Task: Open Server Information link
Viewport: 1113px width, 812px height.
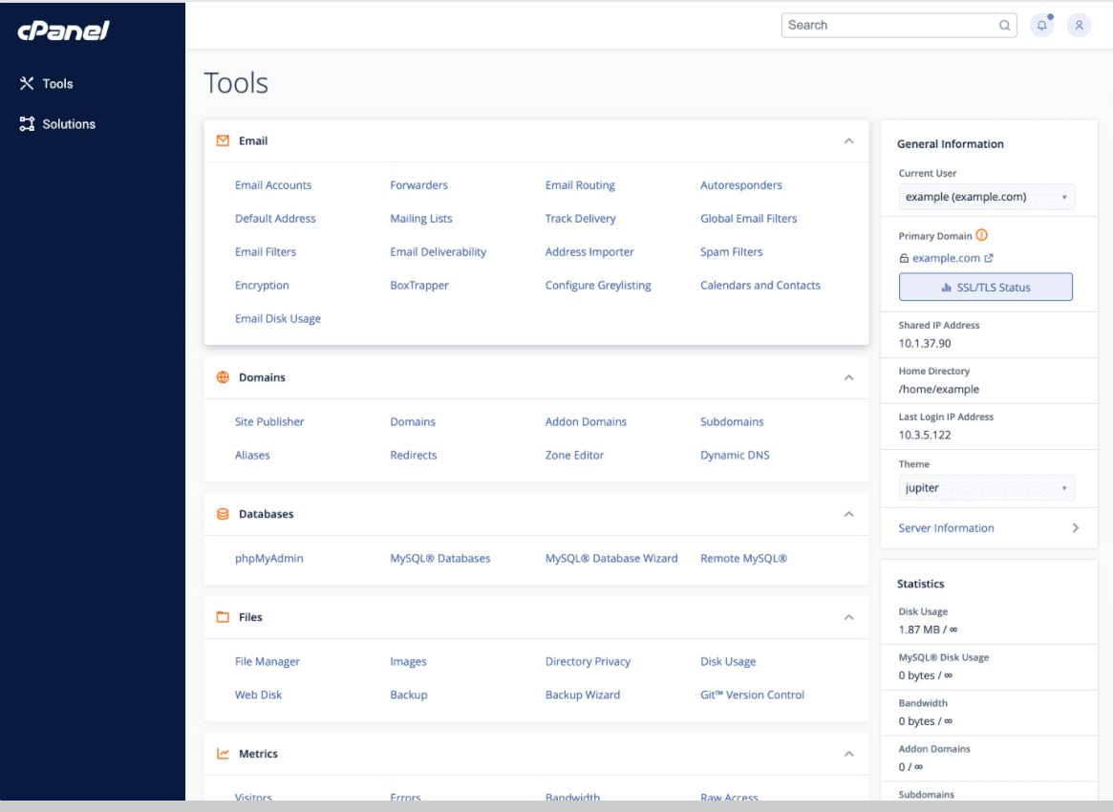Action: click(946, 528)
